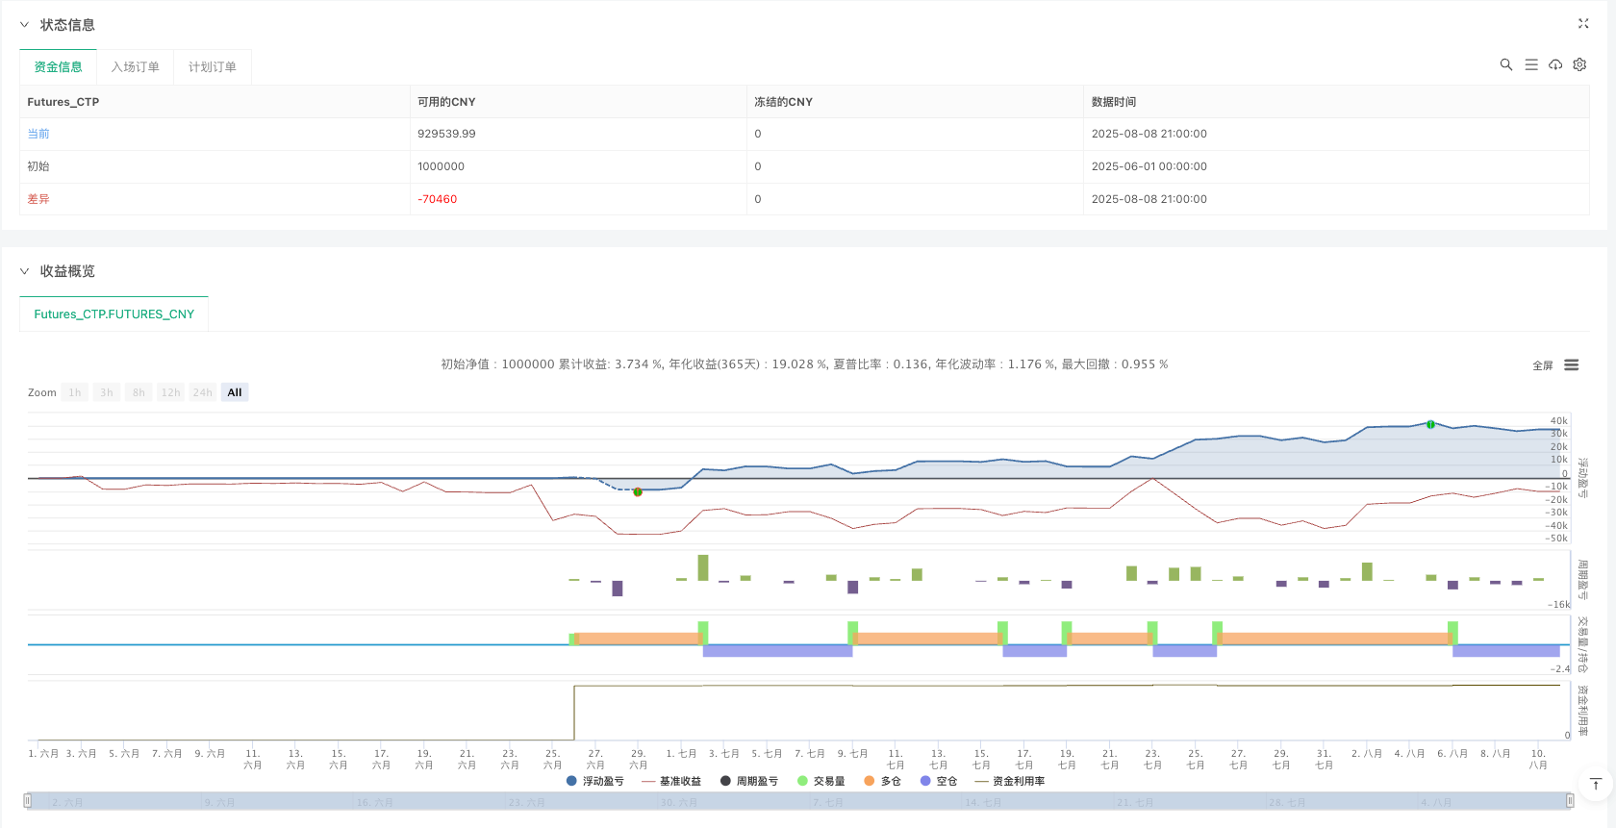Click the cloud download icon
This screenshot has width=1616, height=828.
tap(1555, 64)
